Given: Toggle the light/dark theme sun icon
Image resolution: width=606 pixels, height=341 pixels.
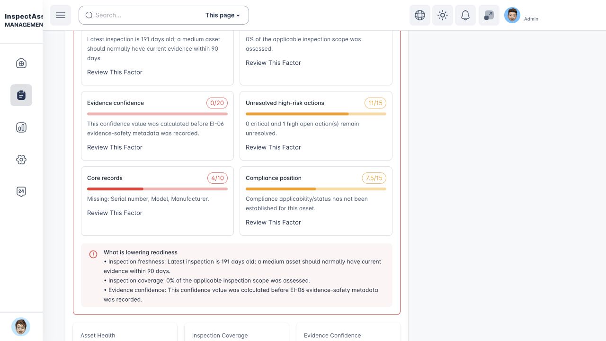Looking at the screenshot, I should [443, 15].
